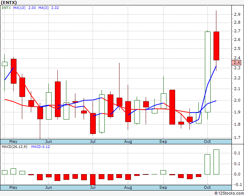Click the tall green October candlestick body
The image size is (244, 196).
pyautogui.click(x=208, y=72)
